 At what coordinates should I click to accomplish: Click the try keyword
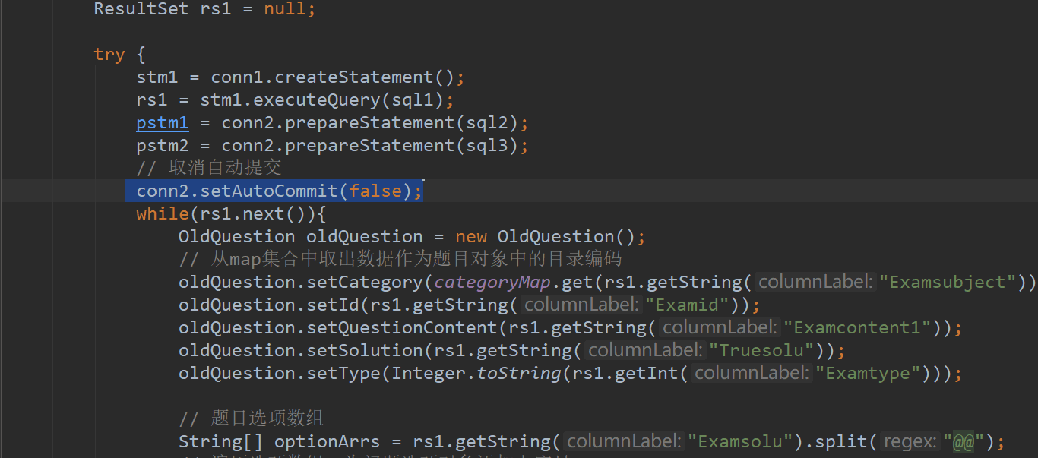pyautogui.click(x=109, y=54)
